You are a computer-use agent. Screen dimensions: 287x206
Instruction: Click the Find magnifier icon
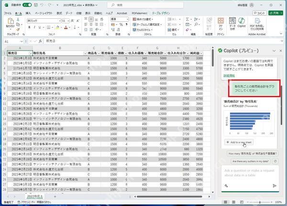click(x=196, y=24)
